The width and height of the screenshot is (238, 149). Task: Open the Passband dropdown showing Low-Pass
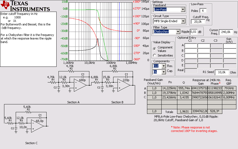click(169, 9)
